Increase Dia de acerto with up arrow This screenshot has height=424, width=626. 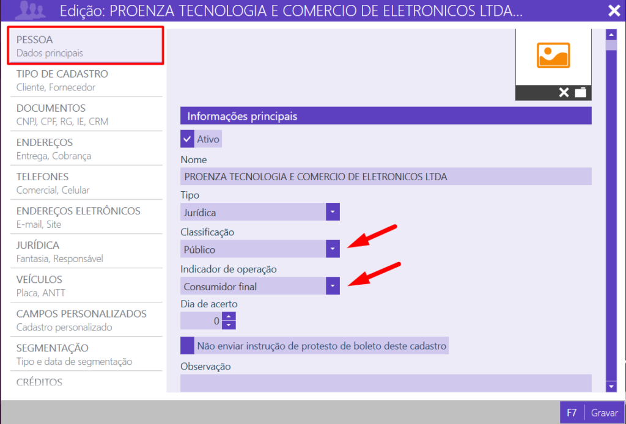coord(229,316)
